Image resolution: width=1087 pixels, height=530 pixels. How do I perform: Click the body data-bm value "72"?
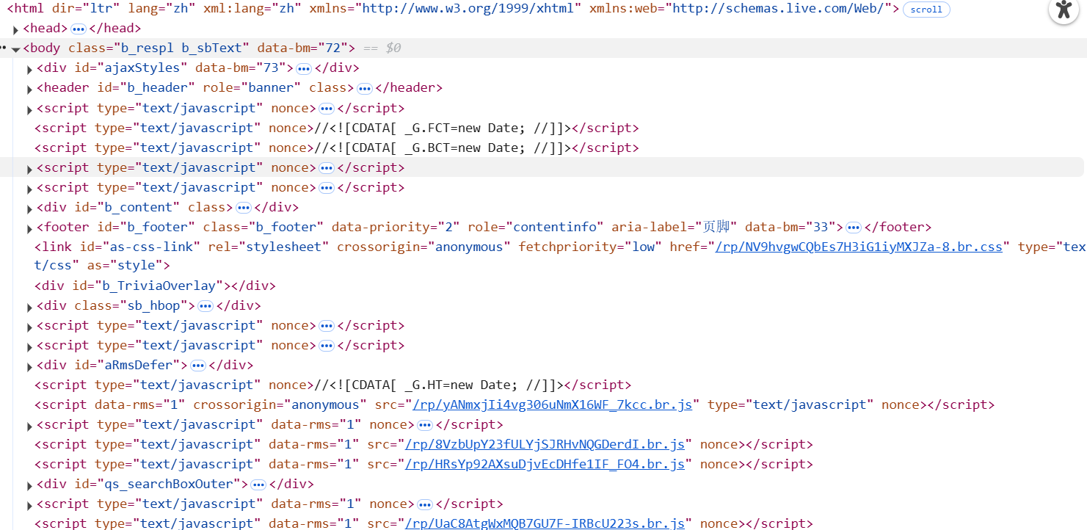(x=333, y=48)
